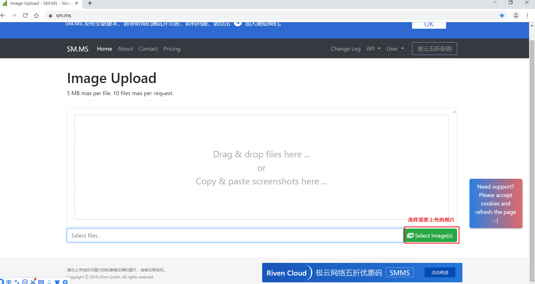Screen dimensions: 535x284
Task: Open the Contact page
Action: [148, 49]
